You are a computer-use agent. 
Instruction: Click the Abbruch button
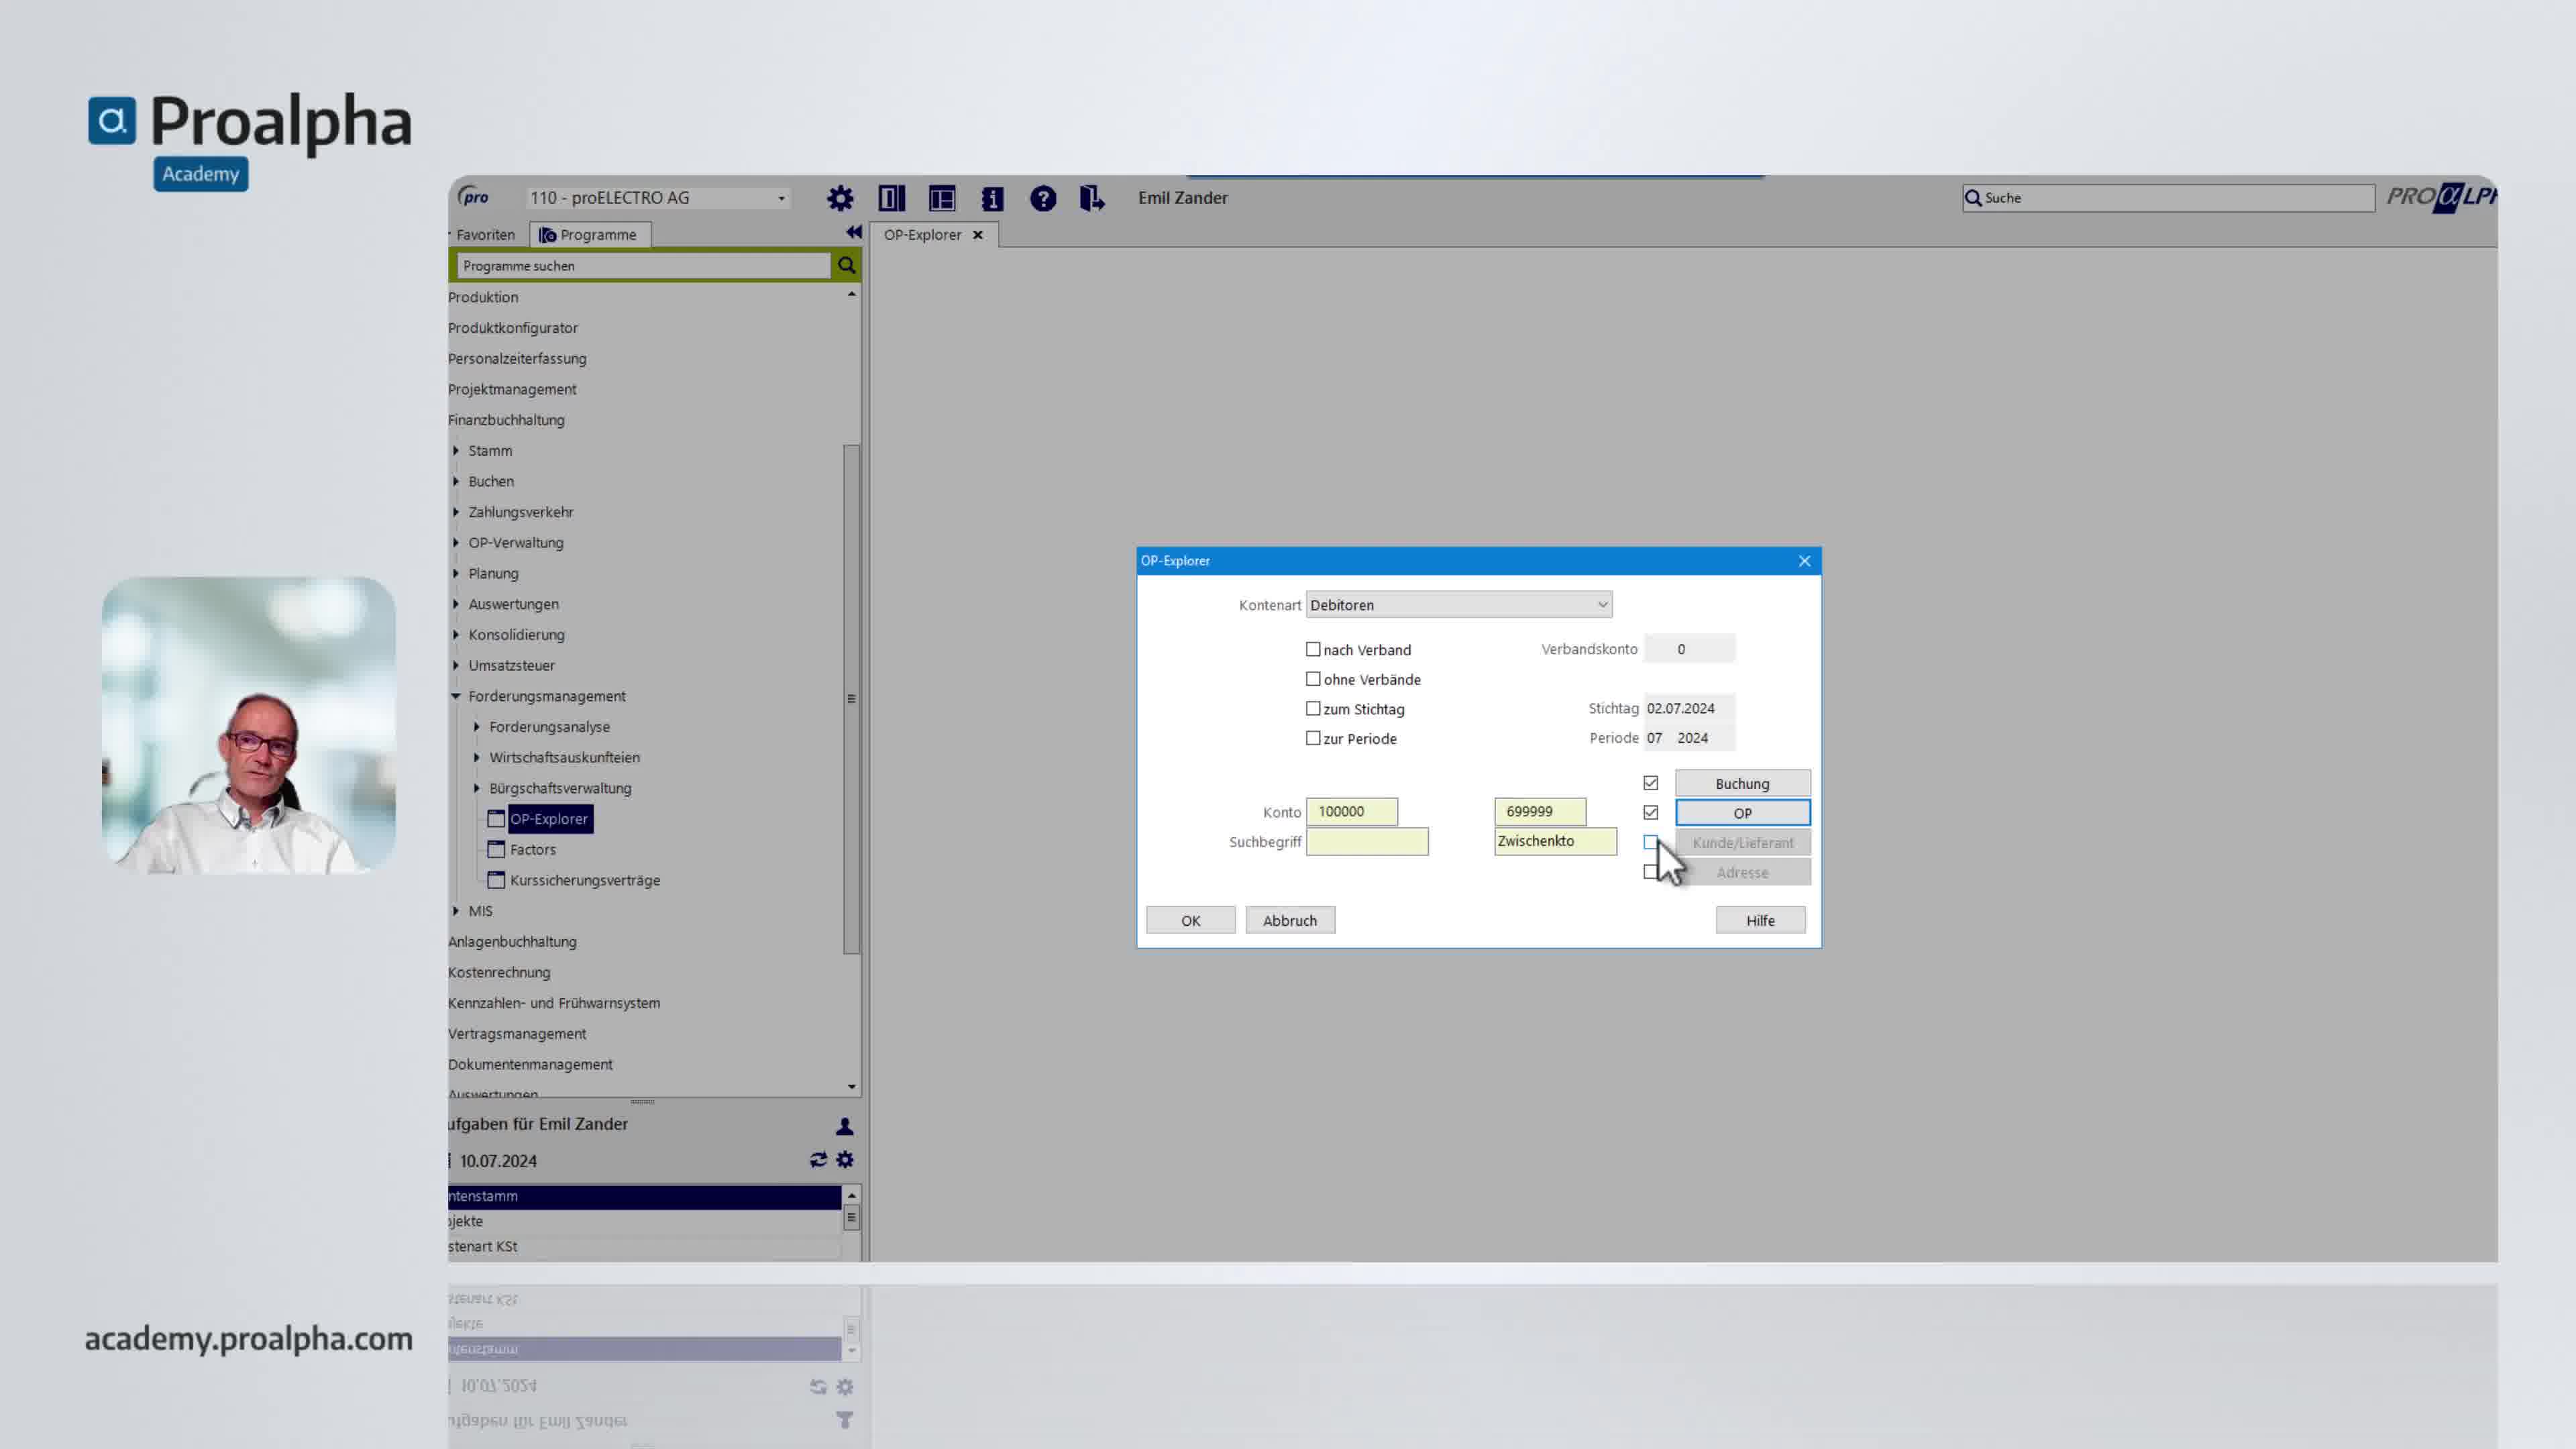tap(1290, 920)
